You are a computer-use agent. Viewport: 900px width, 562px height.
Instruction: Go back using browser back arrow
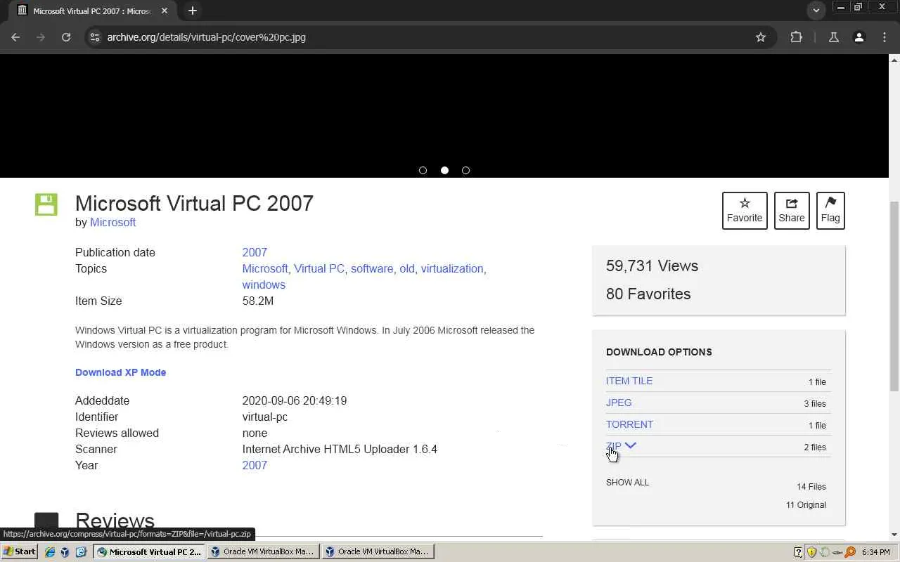tap(15, 37)
